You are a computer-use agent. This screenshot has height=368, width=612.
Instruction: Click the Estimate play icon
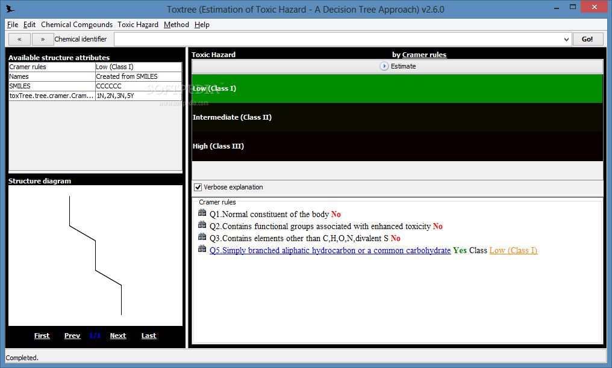point(384,66)
